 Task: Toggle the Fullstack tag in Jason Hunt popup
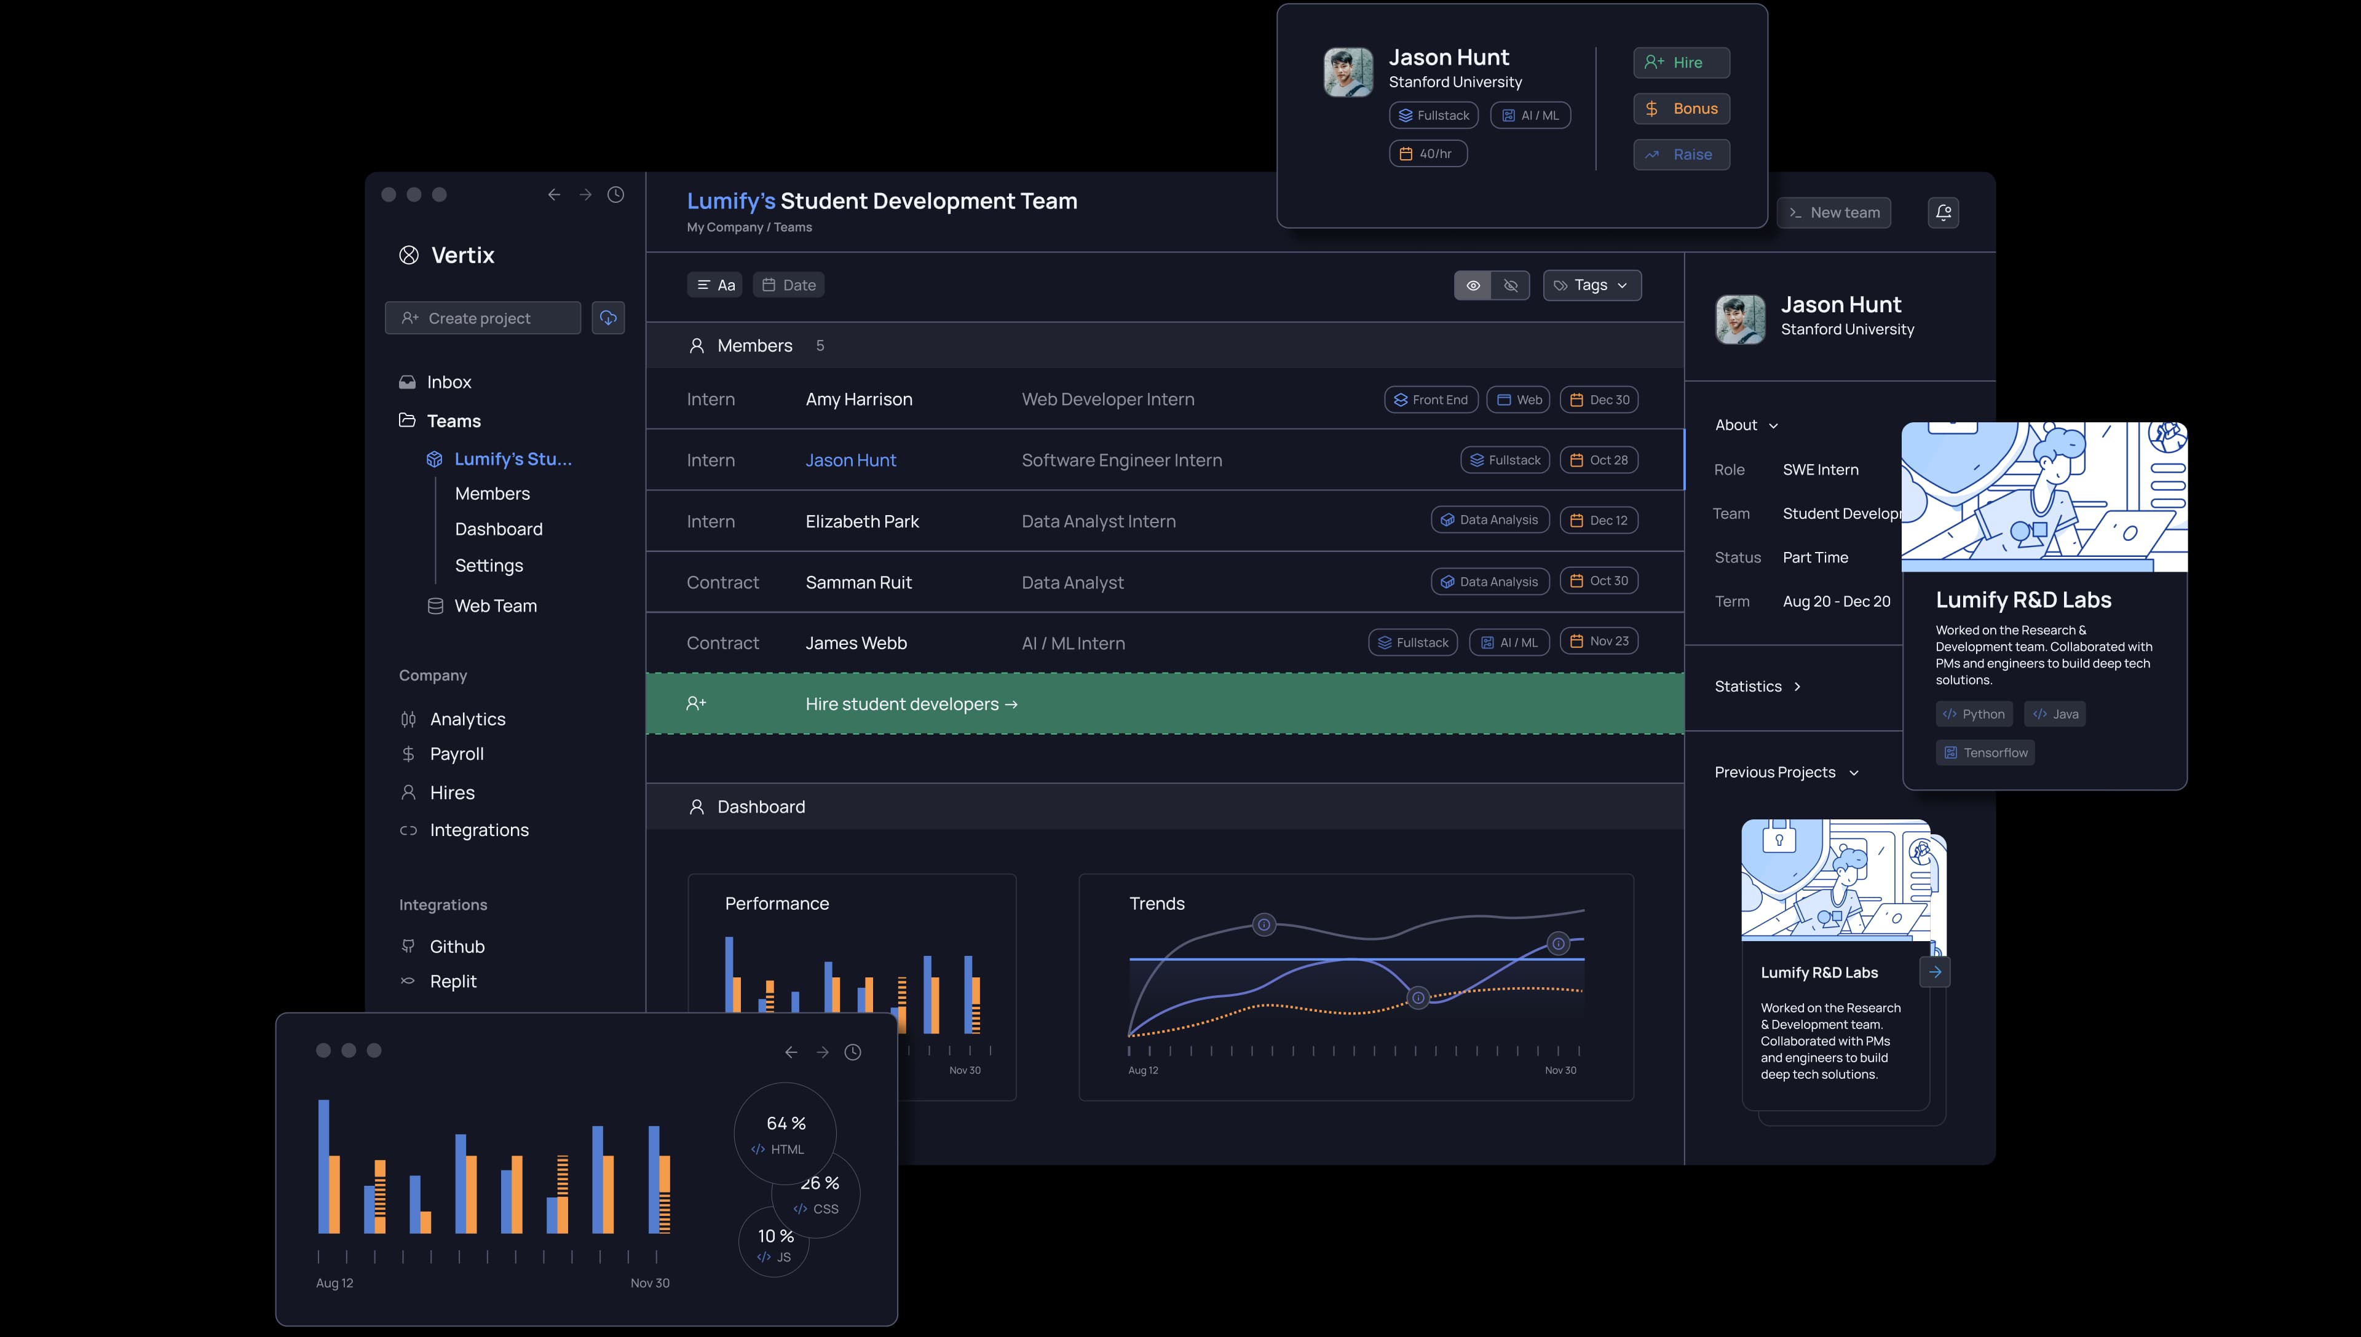[1433, 116]
